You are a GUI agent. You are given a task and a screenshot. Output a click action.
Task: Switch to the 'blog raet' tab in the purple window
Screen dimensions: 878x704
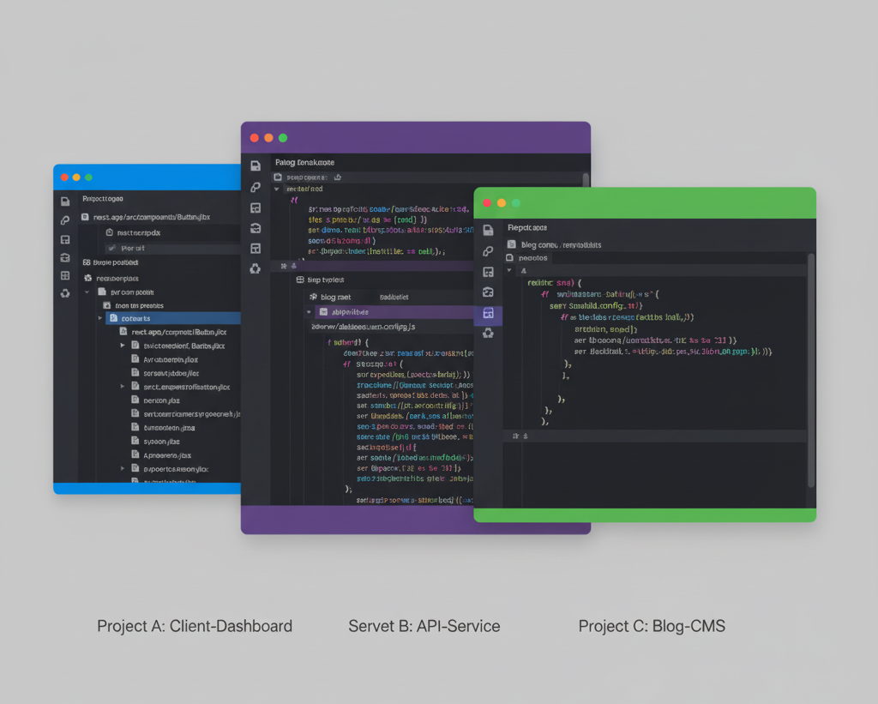coord(330,297)
